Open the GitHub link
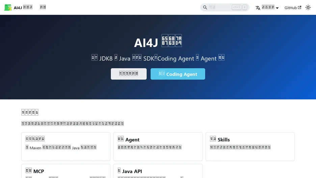Viewport: 316px width, 178px height. tap(293, 8)
